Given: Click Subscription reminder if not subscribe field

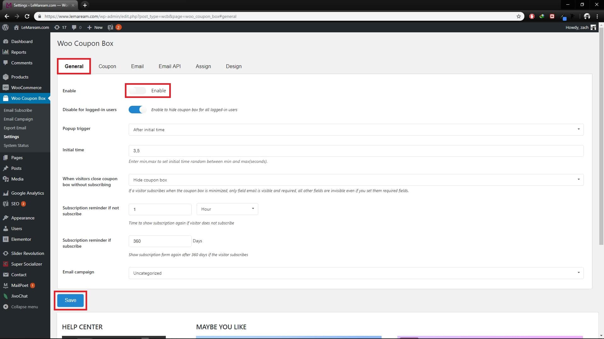Looking at the screenshot, I should [160, 209].
